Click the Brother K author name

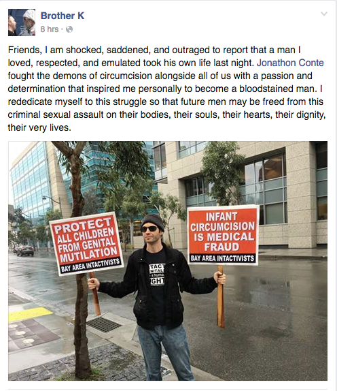[x=63, y=16]
